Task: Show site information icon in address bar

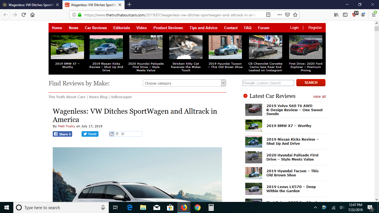Action: click(74, 15)
